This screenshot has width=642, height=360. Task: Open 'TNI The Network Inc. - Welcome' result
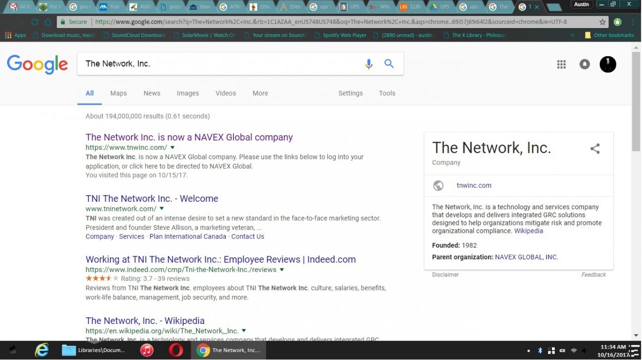(152, 198)
